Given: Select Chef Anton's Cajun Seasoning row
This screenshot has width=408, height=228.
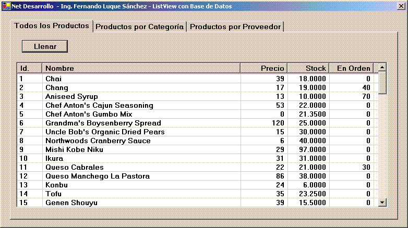Looking at the screenshot, I should click(x=197, y=105).
